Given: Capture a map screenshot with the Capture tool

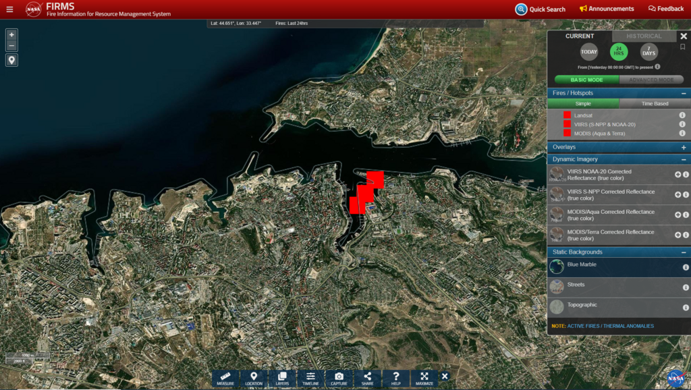Looking at the screenshot, I should point(339,378).
